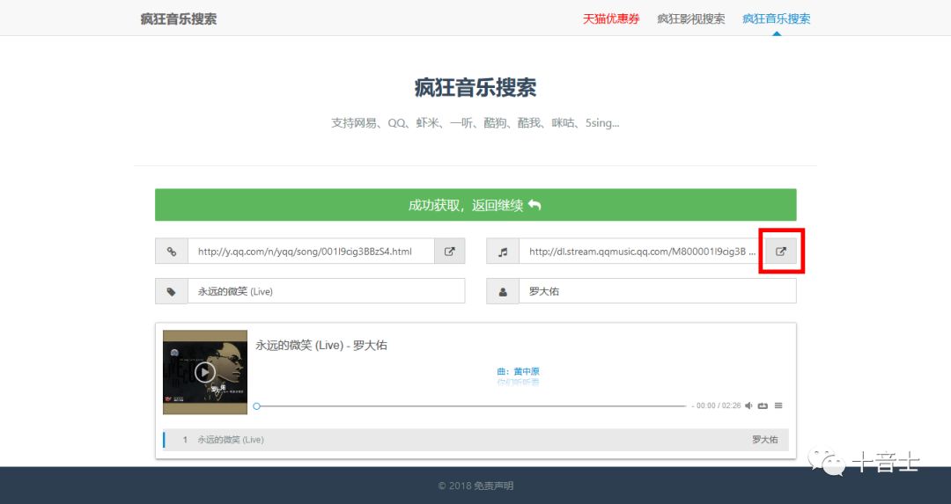The width and height of the screenshot is (951, 504).
Task: Click the person icon beside artist name
Action: (x=503, y=291)
